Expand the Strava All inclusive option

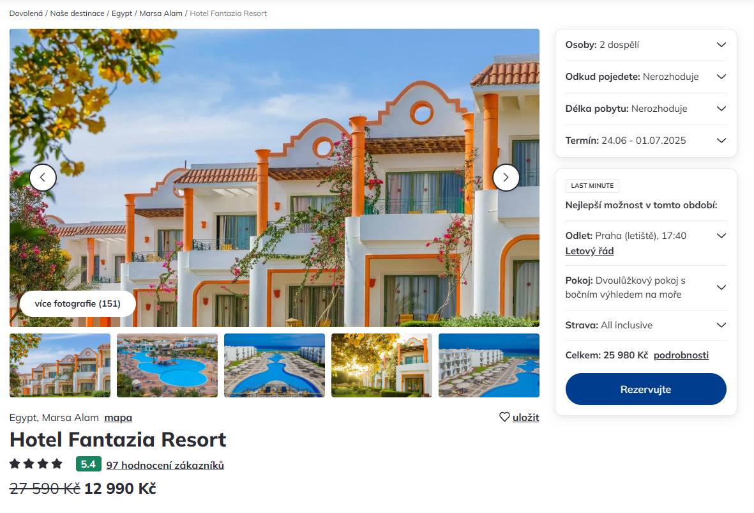(x=646, y=325)
